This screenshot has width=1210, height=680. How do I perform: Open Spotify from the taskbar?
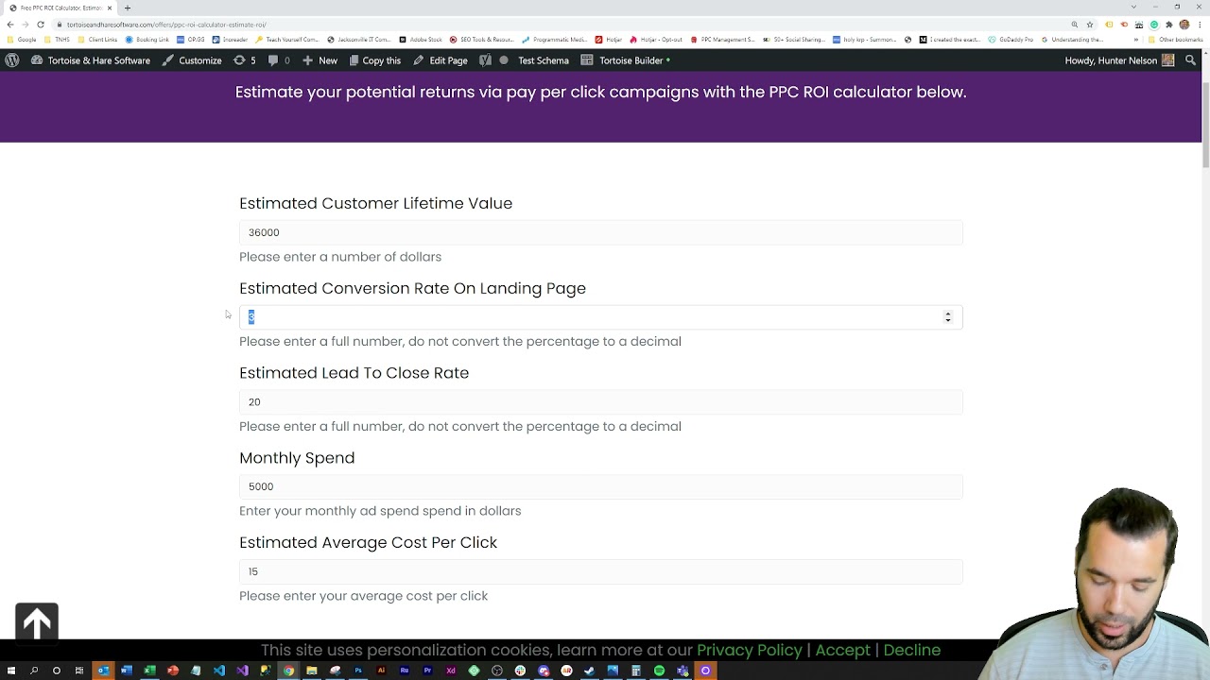[x=659, y=671]
